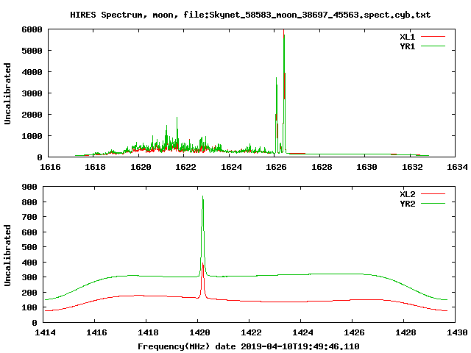Image resolution: width=471 pixels, height=353 pixels.
Task: Click the 1618 x-axis tick label
Action: pyautogui.click(x=95, y=167)
